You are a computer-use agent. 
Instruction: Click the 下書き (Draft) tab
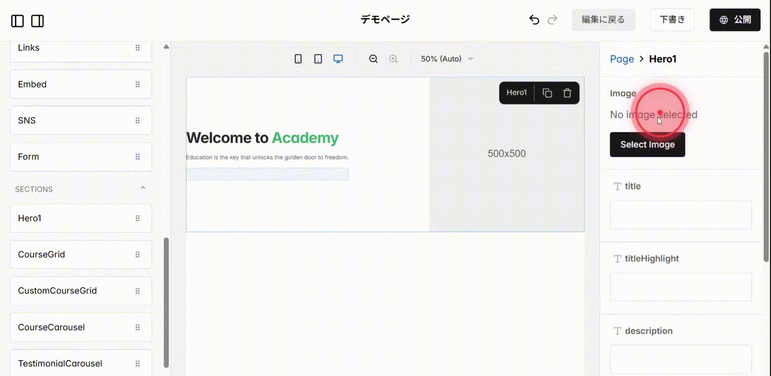tap(672, 19)
